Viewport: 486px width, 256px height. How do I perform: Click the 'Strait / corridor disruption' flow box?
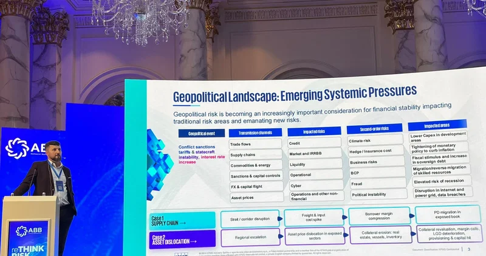coord(250,219)
